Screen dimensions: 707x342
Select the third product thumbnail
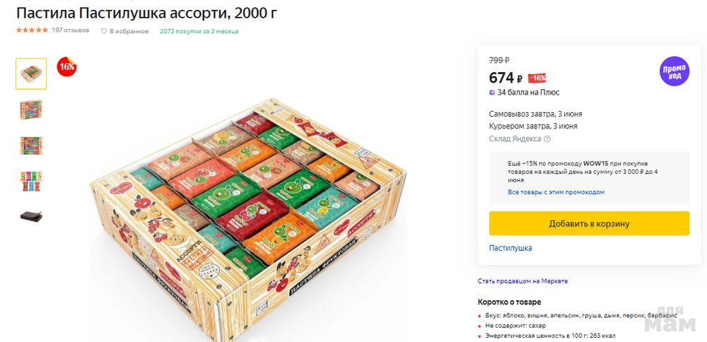point(31,146)
